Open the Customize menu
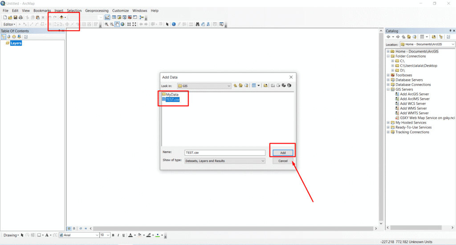456x245 pixels. pyautogui.click(x=120, y=11)
